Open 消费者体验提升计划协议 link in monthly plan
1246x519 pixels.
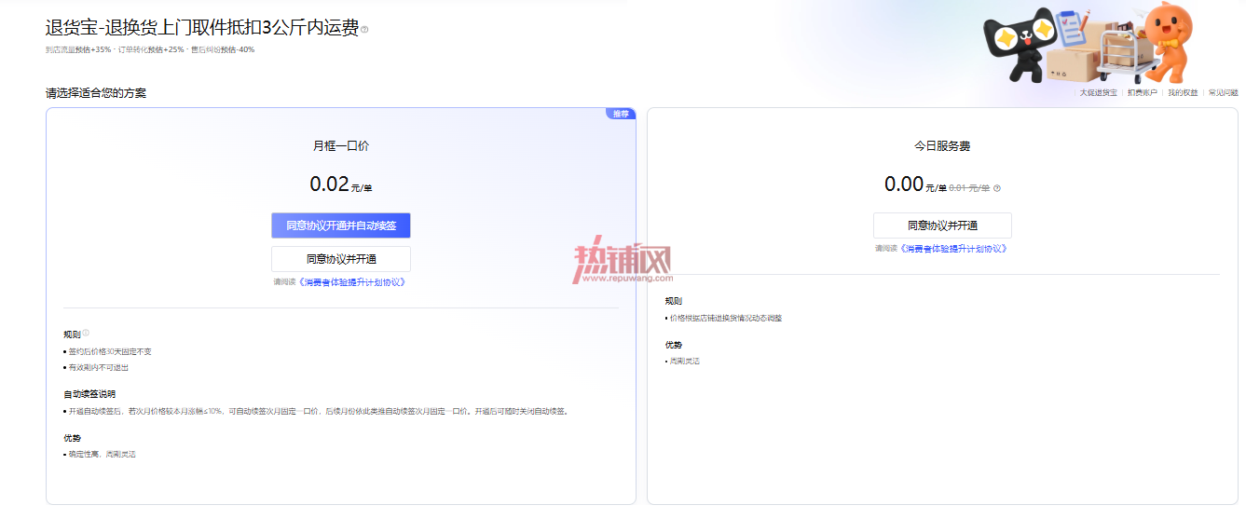pyautogui.click(x=351, y=281)
